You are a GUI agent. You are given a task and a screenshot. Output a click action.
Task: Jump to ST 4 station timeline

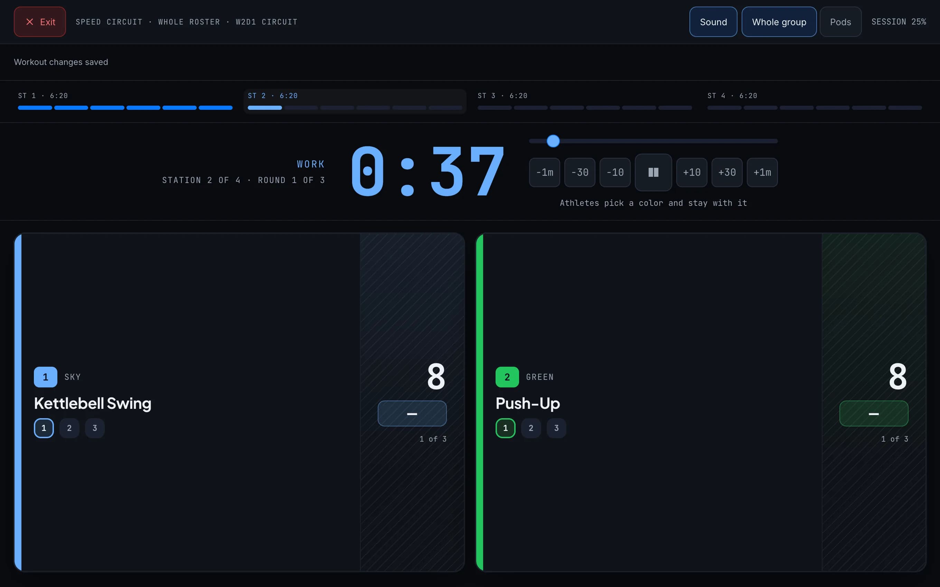[815, 101]
